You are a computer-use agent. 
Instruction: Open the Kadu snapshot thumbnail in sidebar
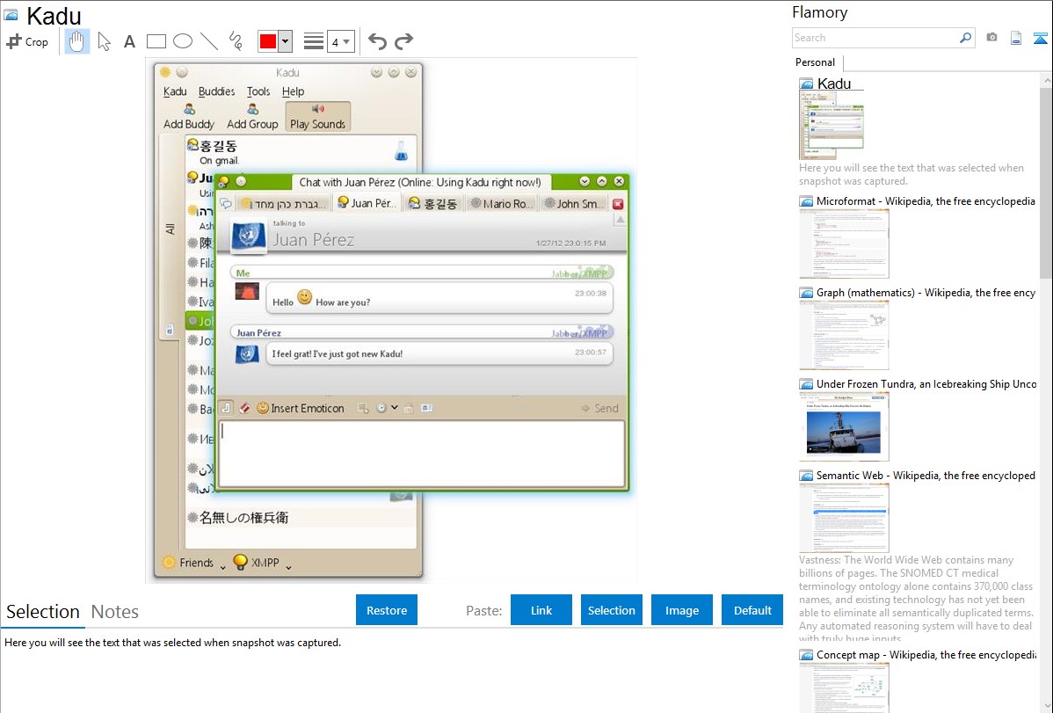[832, 125]
